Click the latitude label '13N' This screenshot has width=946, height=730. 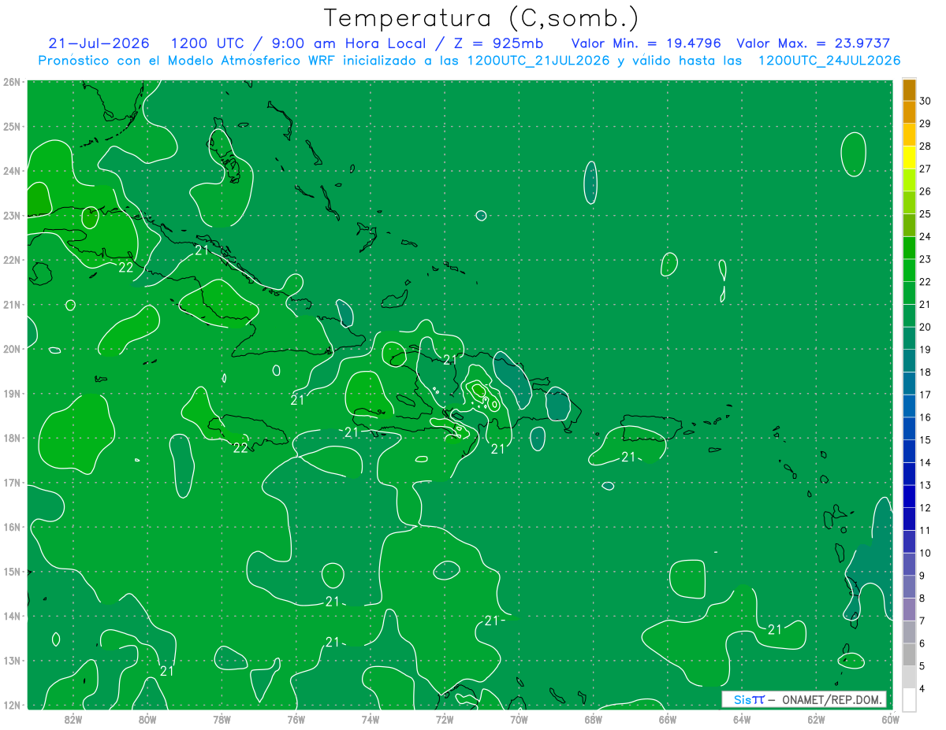pos(12,660)
